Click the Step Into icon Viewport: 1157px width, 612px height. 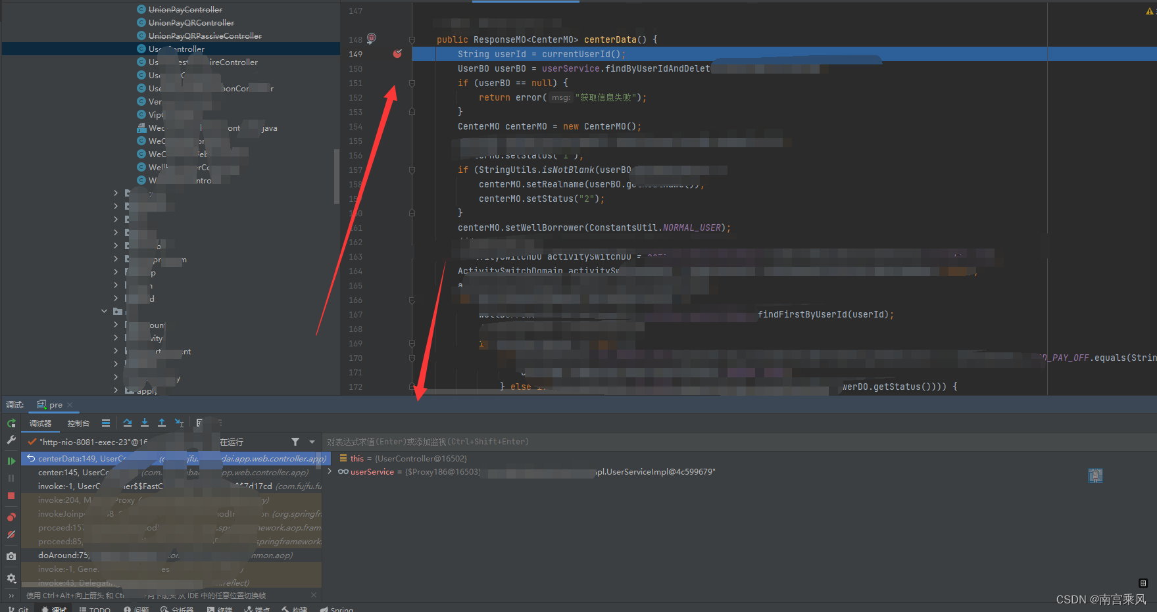point(145,423)
